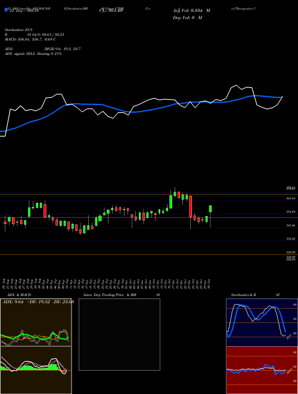Click the 354.69 price axis label
The image size is (298, 394).
(290, 212)
